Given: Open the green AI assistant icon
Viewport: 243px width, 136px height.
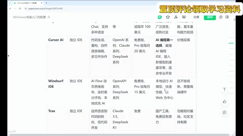Looking at the screenshot, I should coord(159,17).
